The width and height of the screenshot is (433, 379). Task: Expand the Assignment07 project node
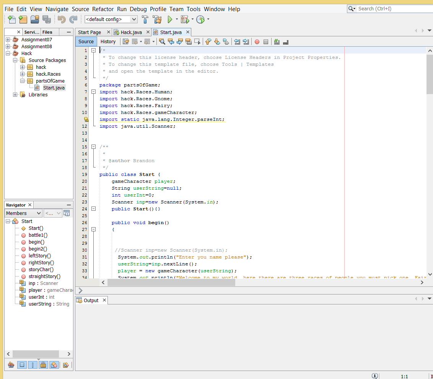coord(8,39)
